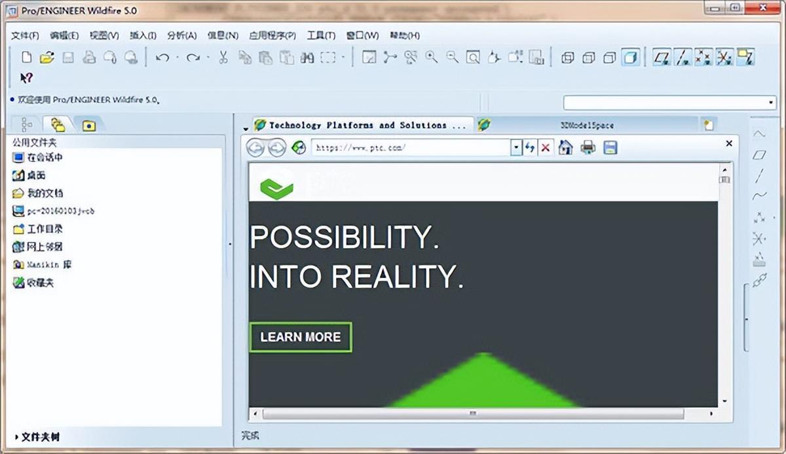The image size is (786, 454).
Task: Toggle Hidden Line display mode
Action: (x=588, y=58)
